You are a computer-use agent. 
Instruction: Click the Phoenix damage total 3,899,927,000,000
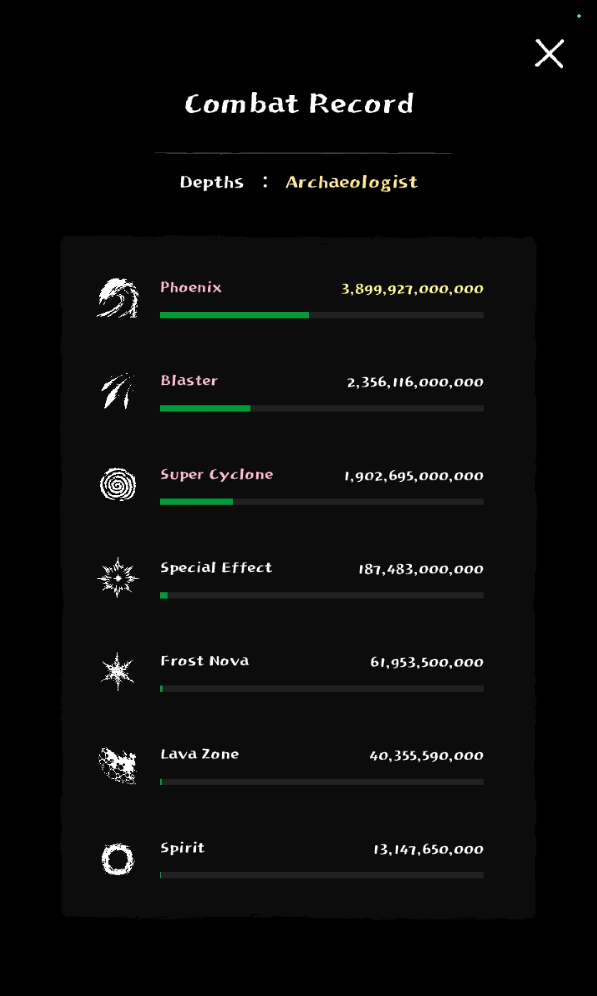(412, 289)
